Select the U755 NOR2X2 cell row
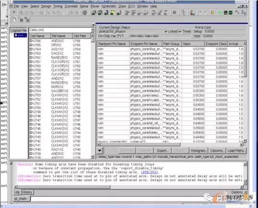Image resolution: width=258 pixels, height=208 pixels. tap(60, 87)
